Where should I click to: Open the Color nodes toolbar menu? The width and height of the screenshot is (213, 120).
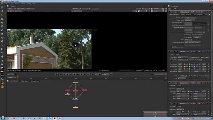pyautogui.click(x=2, y=23)
